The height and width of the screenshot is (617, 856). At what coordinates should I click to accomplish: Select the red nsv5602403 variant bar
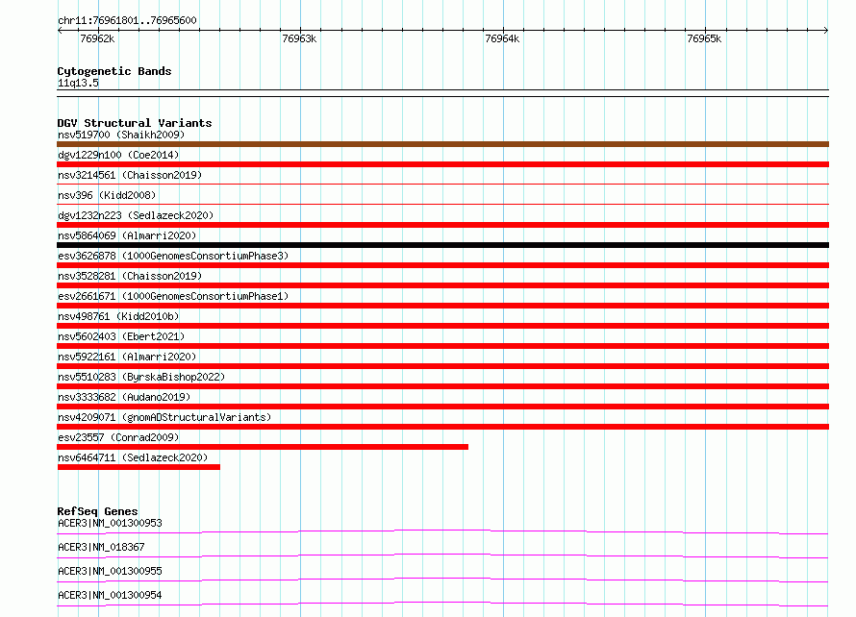pos(442,346)
